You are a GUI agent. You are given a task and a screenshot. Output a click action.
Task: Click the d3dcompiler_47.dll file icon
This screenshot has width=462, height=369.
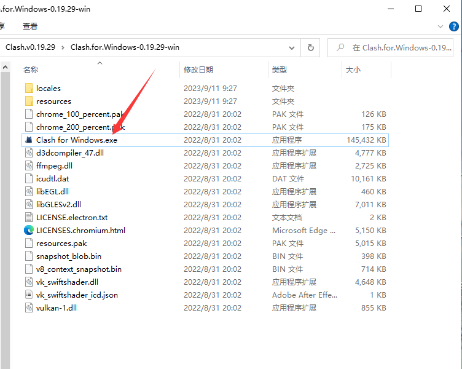[29, 153]
